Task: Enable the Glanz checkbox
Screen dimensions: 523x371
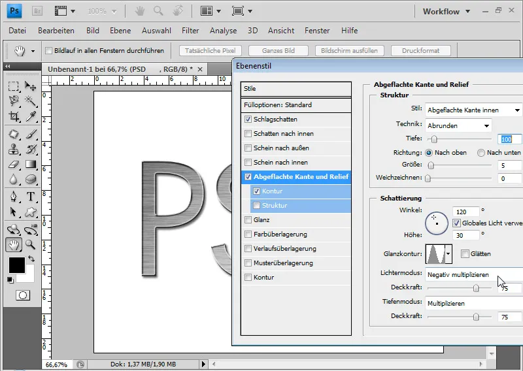Action: click(x=248, y=219)
